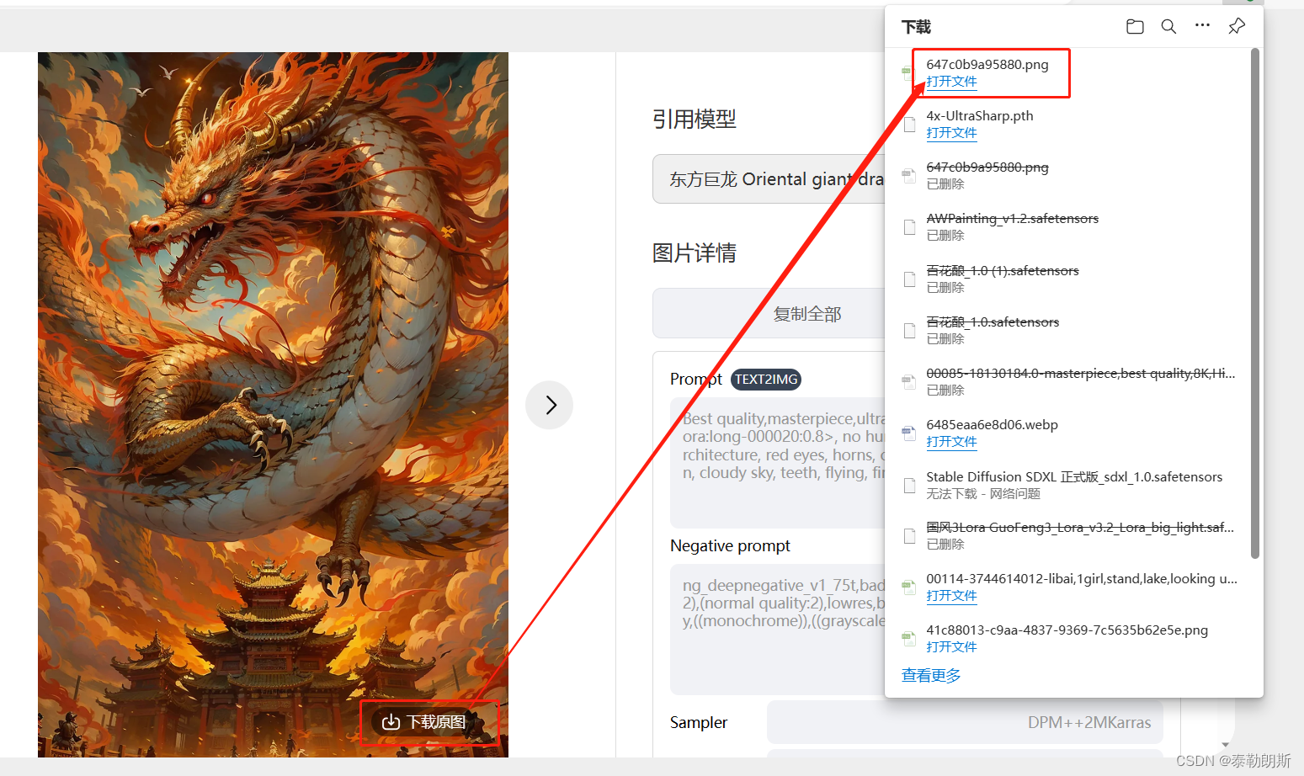
Task: Click the file icon beside Stable Diffusion SDXL entry
Action: pos(909,485)
